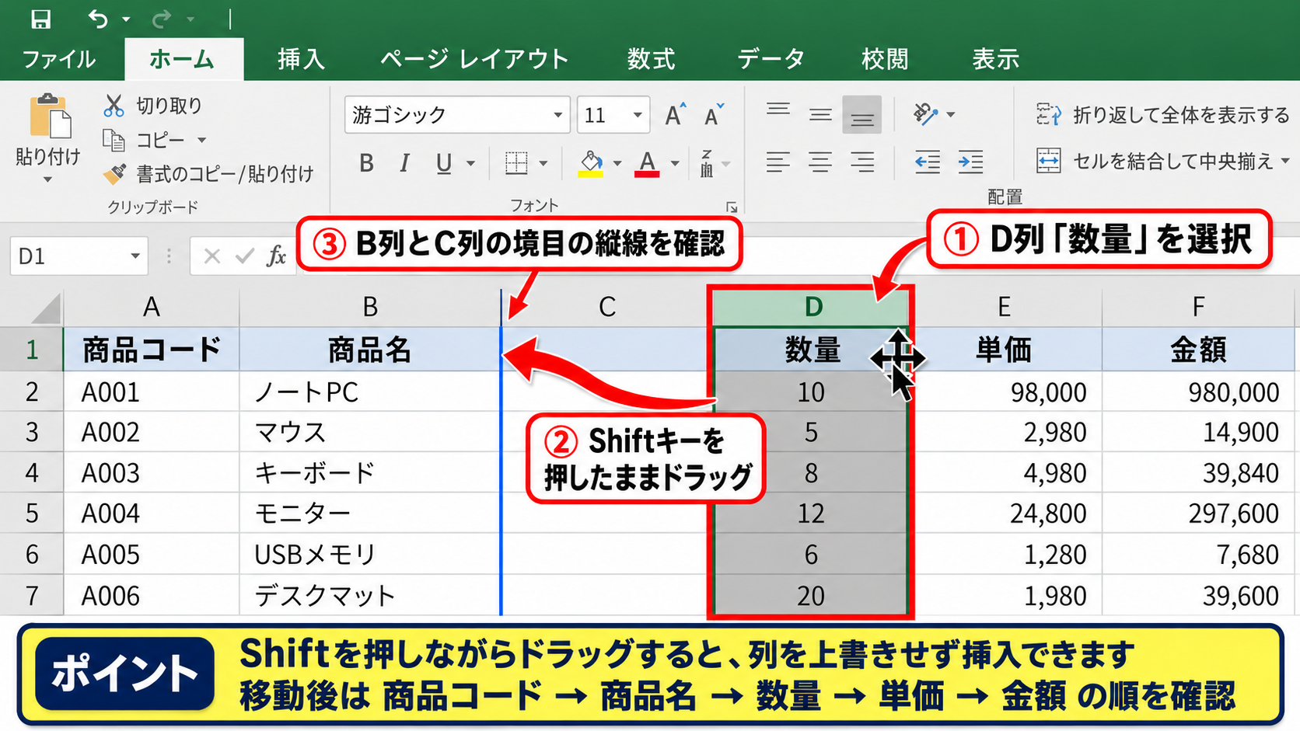
Task: Open the font size 11 dropdown
Action: pos(638,115)
